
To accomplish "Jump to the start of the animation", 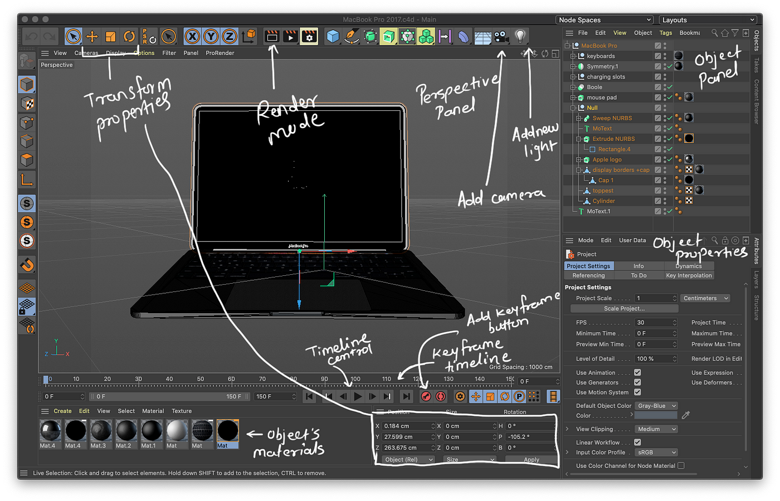I will pos(309,397).
